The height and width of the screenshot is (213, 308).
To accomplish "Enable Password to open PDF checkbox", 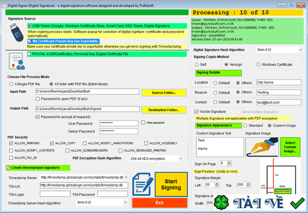I will click(x=38, y=99).
